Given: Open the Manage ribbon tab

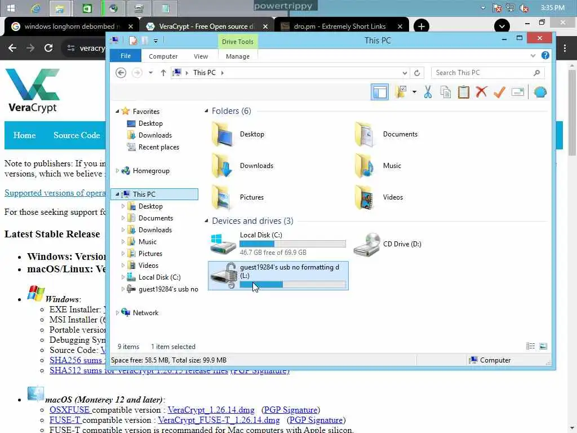Looking at the screenshot, I should [238, 56].
